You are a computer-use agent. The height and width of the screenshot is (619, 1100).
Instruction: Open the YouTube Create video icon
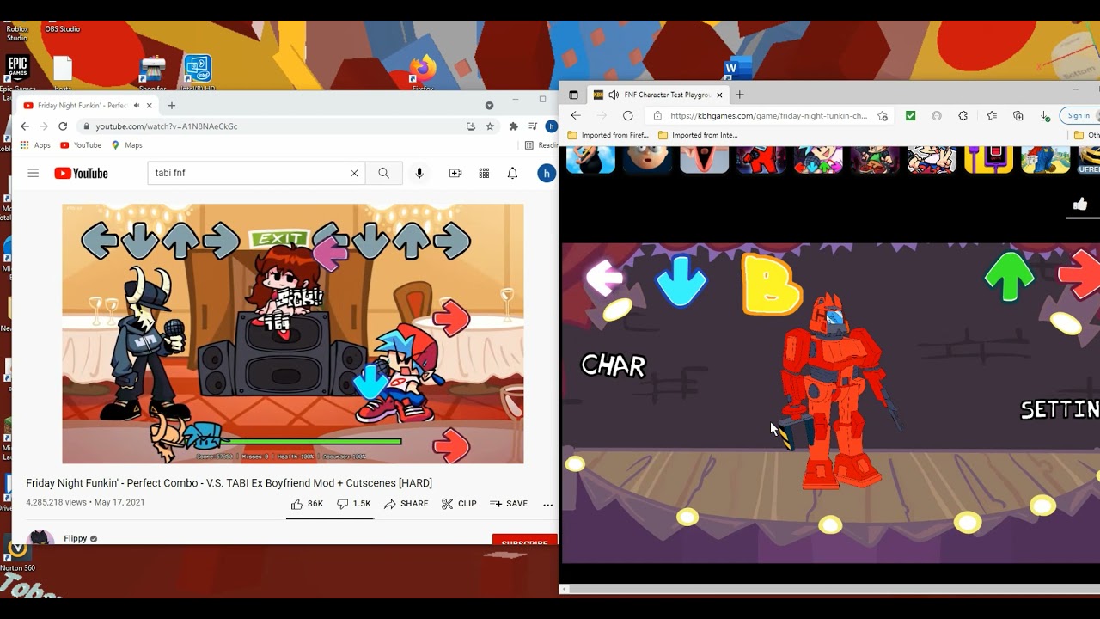tap(455, 173)
